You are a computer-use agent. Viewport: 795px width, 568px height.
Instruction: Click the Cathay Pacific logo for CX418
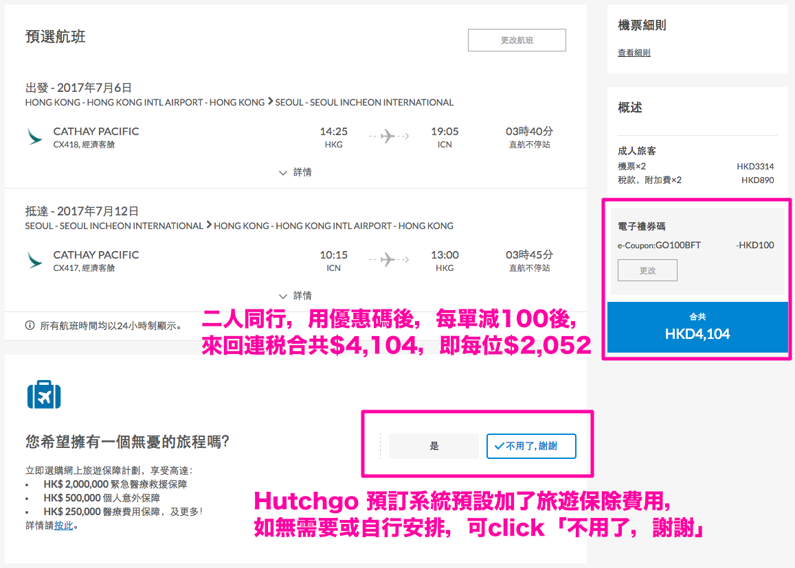tap(34, 137)
